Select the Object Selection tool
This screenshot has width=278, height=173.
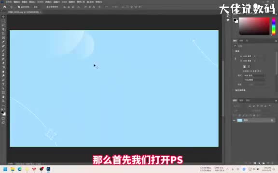[x=3, y=29]
